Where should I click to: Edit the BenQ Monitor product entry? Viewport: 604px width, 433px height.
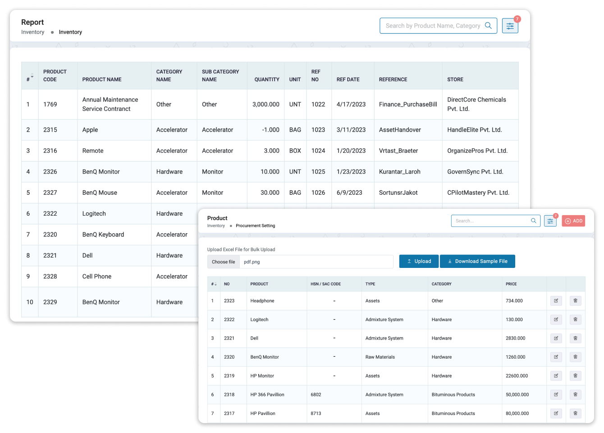click(x=556, y=357)
